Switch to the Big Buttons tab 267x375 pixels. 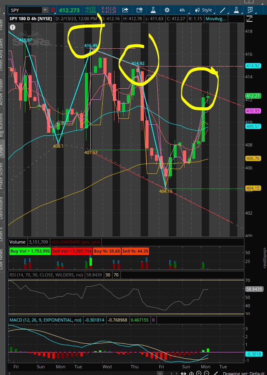[1, 125]
